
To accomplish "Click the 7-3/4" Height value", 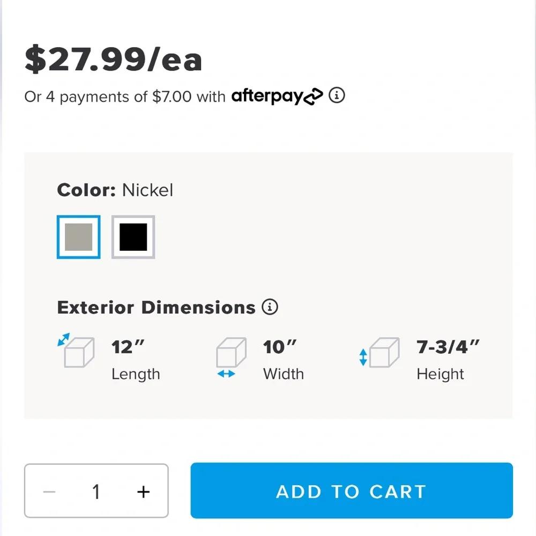I will pyautogui.click(x=448, y=347).
